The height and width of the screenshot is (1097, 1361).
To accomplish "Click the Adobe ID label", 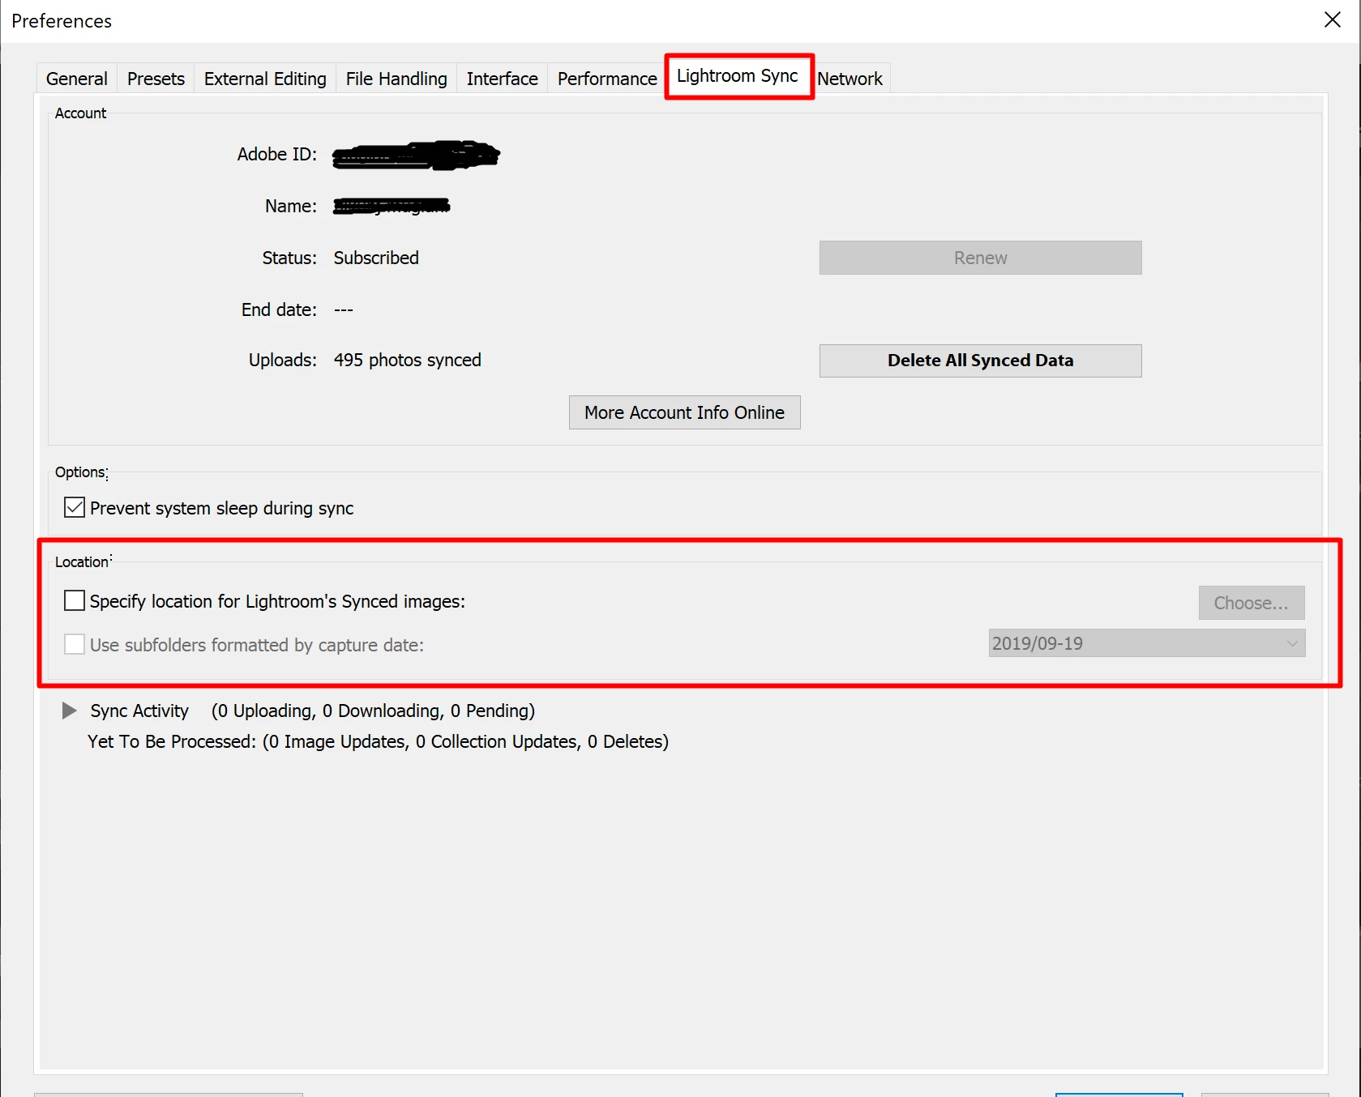I will [x=277, y=154].
